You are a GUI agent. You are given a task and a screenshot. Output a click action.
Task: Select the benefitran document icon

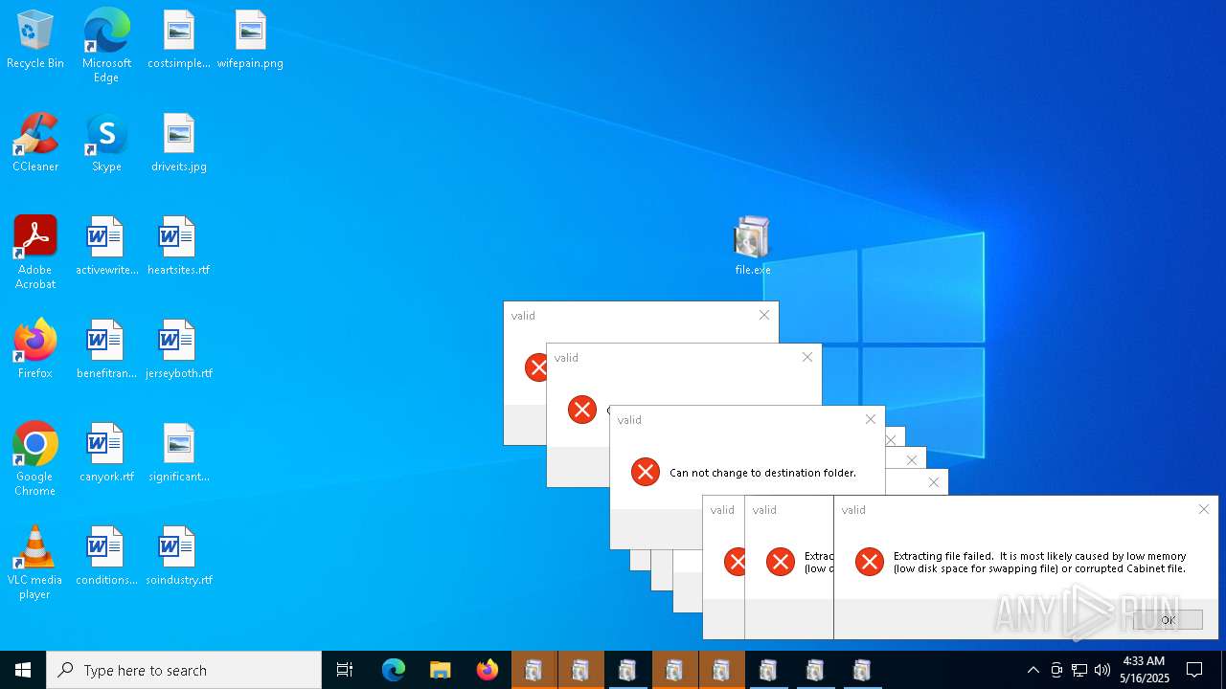tap(106, 350)
